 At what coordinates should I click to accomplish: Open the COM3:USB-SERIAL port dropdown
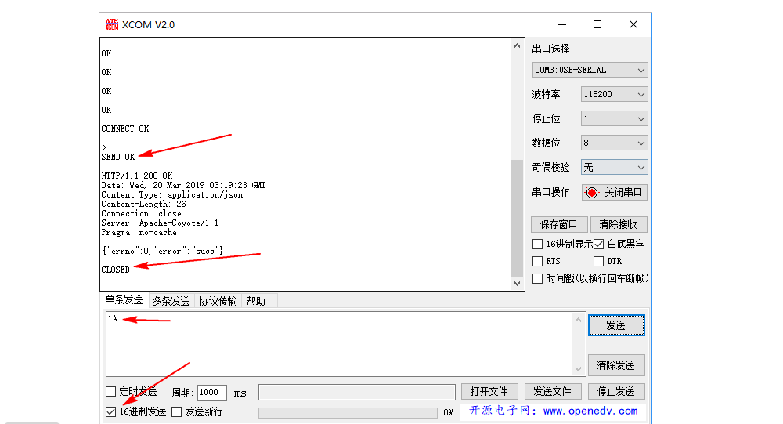tap(590, 70)
